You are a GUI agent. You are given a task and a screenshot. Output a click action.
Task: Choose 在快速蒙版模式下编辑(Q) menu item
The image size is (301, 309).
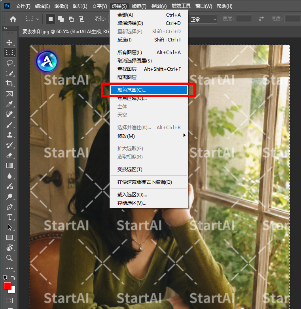pyautogui.click(x=149, y=182)
